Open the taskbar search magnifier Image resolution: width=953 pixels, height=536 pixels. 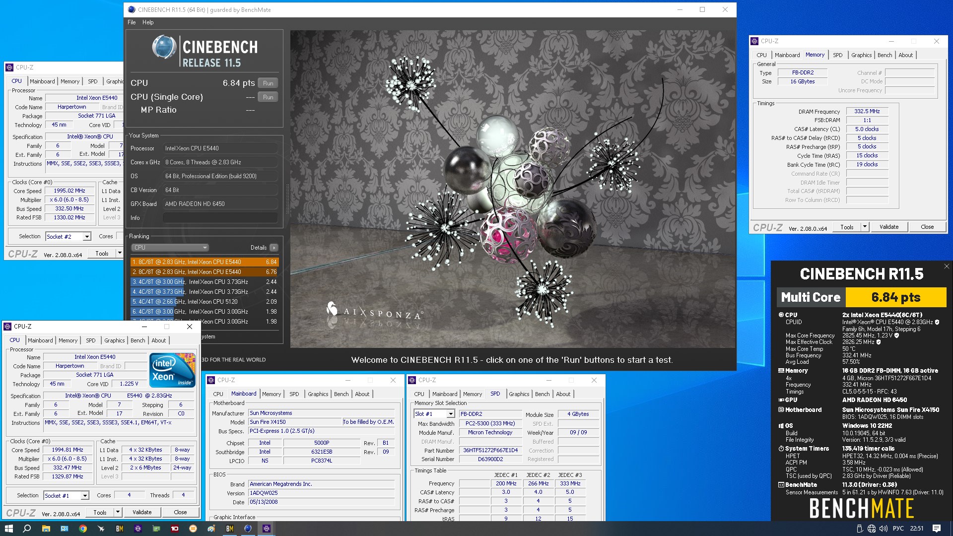[27, 529]
